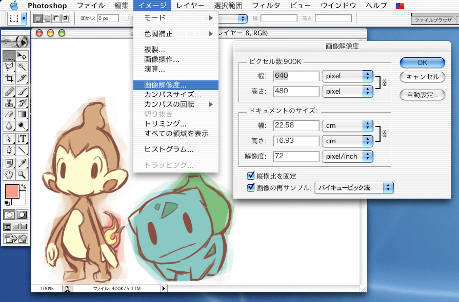Open marquee tool preset picker arrow
This screenshot has width=459, height=302.
(24, 19)
